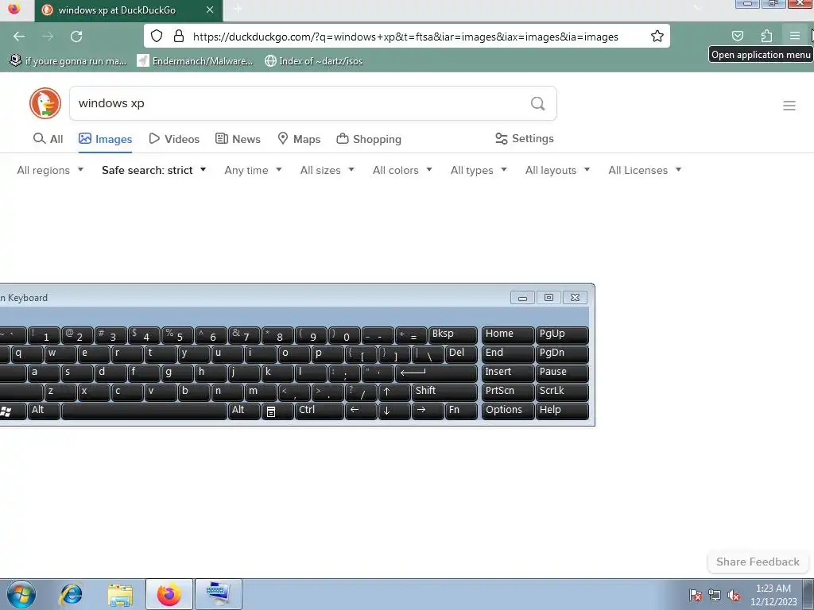Click the left arrow key on On-Screen Keyboard
Image resolution: width=814 pixels, height=610 pixels.
pos(361,411)
